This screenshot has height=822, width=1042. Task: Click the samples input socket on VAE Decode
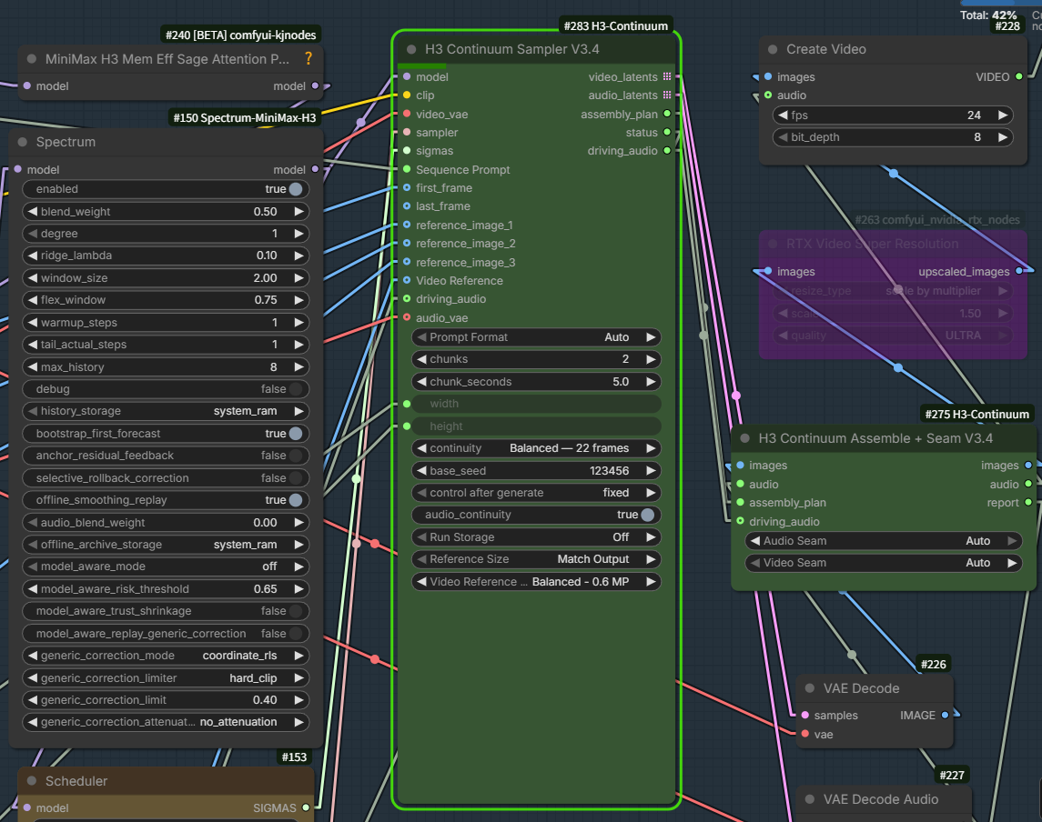[x=805, y=715]
